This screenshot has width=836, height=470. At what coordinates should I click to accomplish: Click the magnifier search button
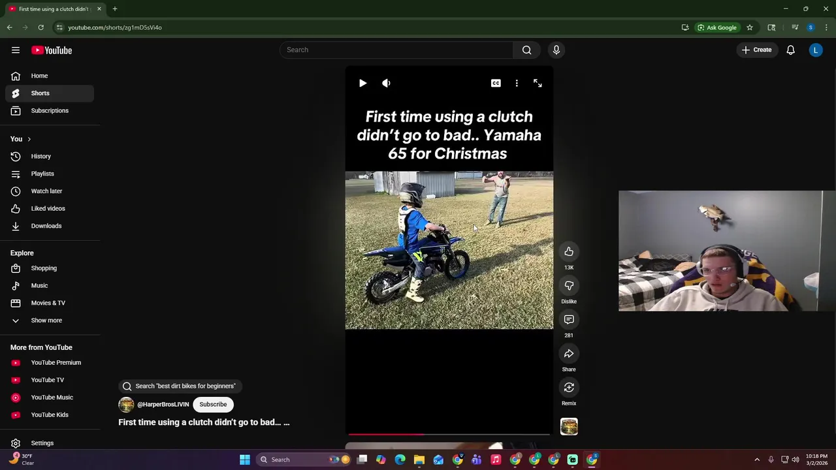click(526, 50)
